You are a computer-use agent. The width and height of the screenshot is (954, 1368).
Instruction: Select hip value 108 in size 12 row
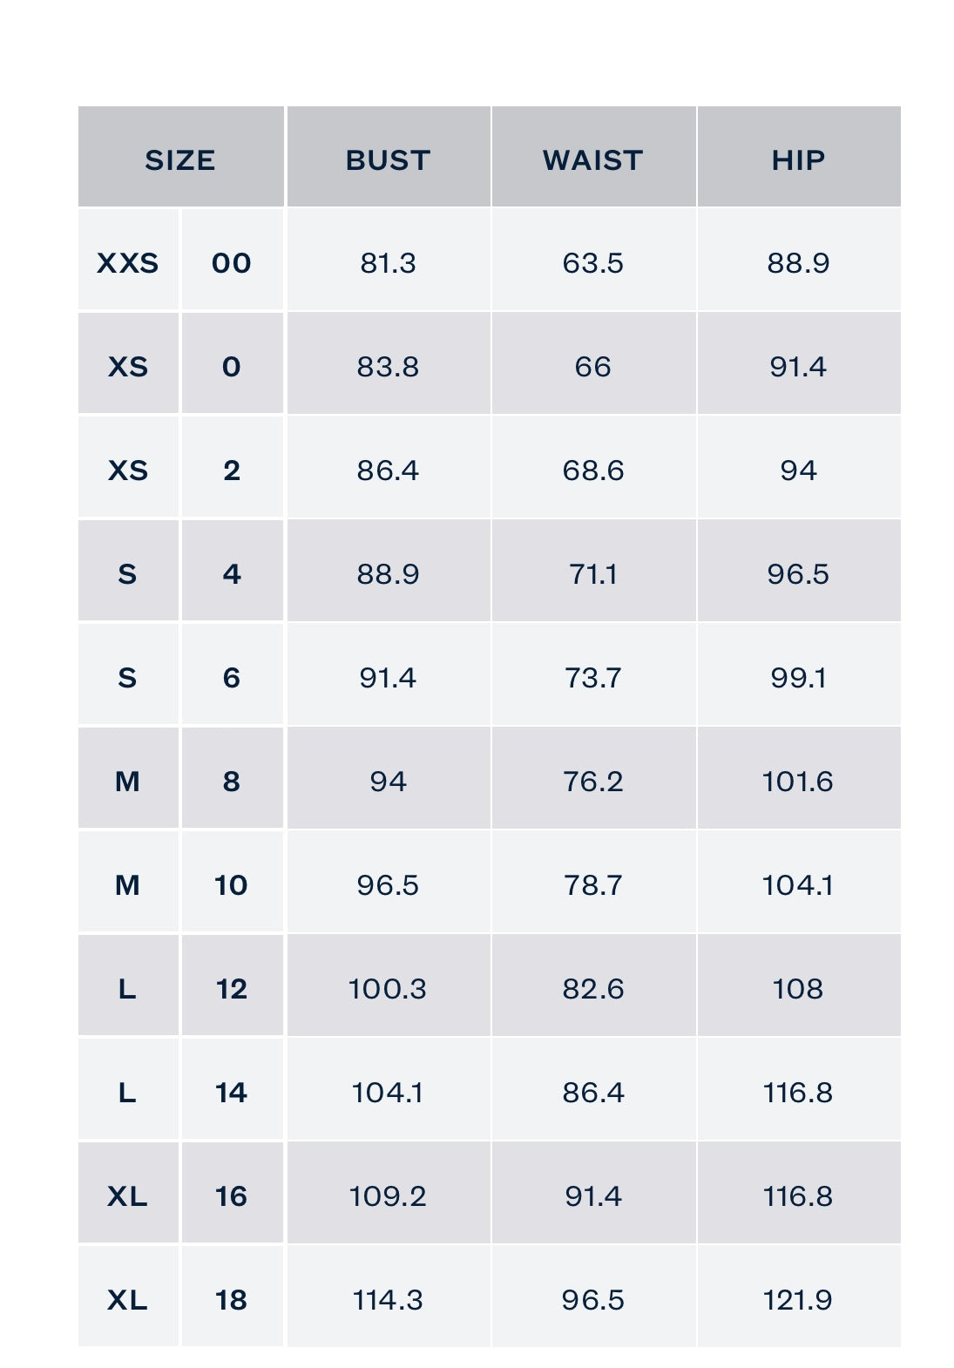point(798,988)
